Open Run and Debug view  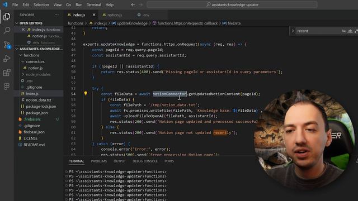click(7, 59)
